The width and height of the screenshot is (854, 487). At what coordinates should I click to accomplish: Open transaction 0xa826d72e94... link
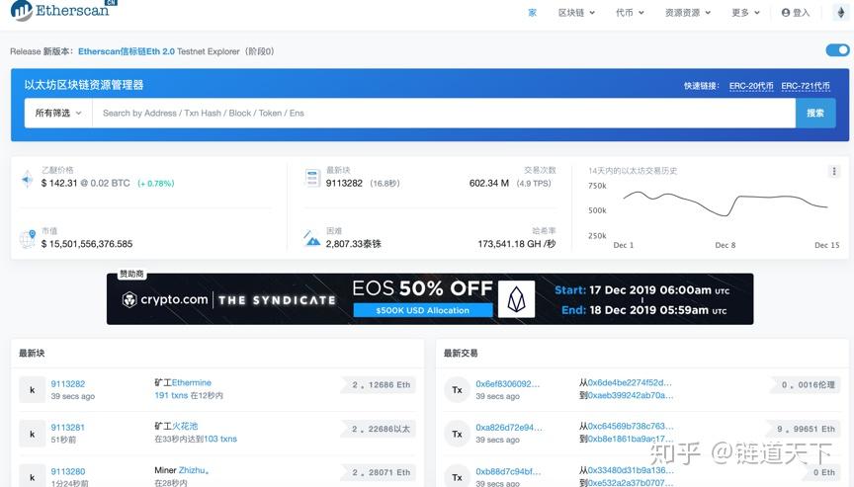click(509, 427)
